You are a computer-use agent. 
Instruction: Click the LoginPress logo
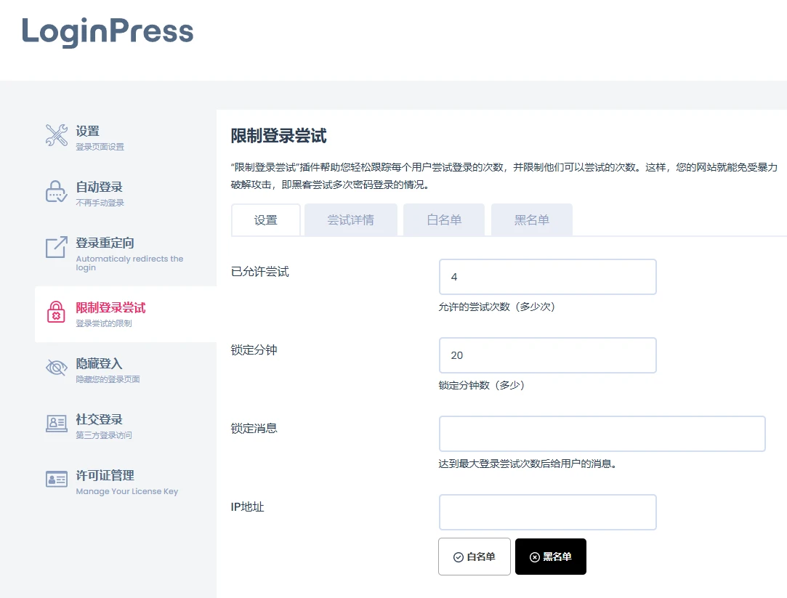click(x=108, y=32)
